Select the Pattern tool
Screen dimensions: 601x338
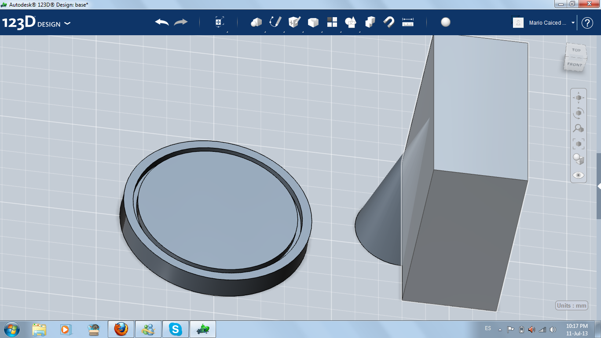332,22
